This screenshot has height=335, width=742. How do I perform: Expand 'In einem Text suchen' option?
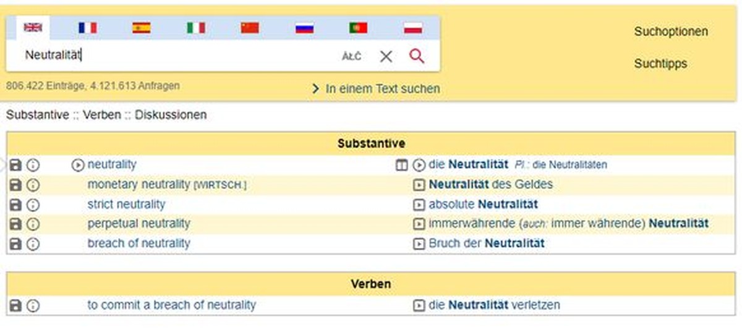377,89
